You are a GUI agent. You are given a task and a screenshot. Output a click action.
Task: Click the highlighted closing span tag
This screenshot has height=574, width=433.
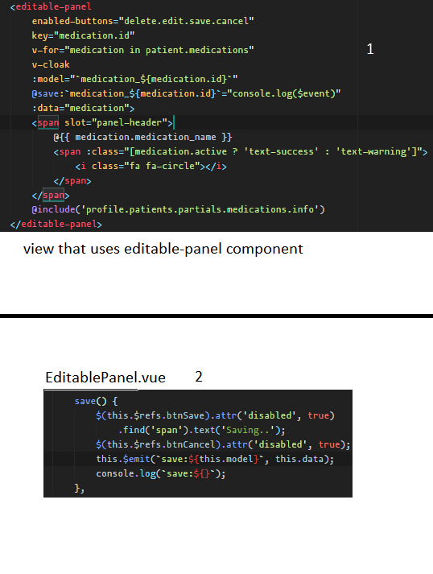click(51, 195)
